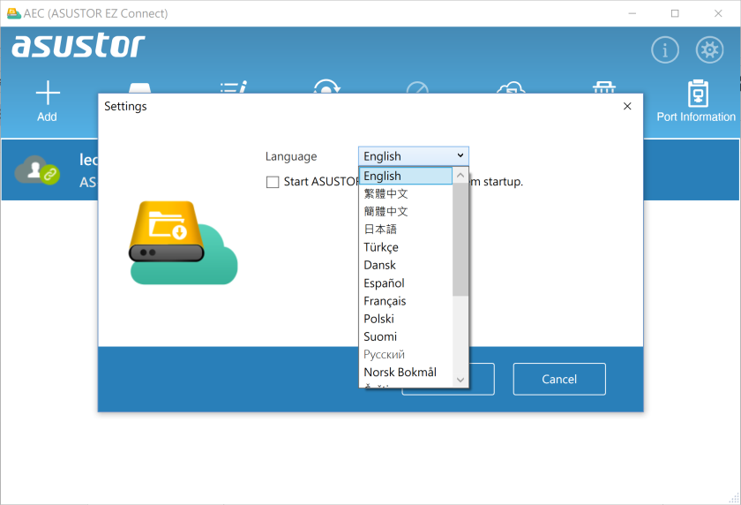Select 簡體中文 language option
741x505 pixels.
[x=406, y=211]
